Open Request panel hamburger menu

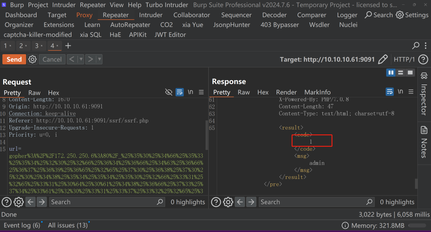coord(201,92)
